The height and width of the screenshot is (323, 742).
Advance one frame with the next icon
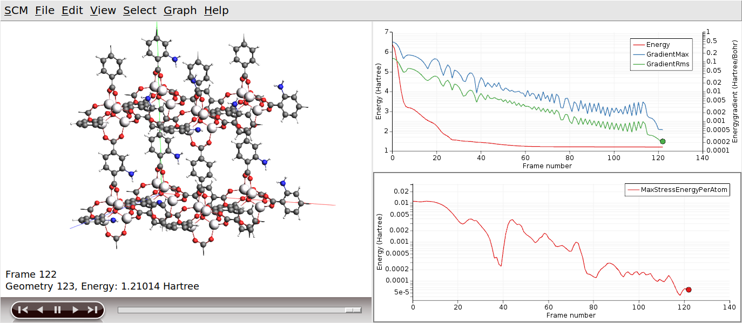(x=75, y=309)
